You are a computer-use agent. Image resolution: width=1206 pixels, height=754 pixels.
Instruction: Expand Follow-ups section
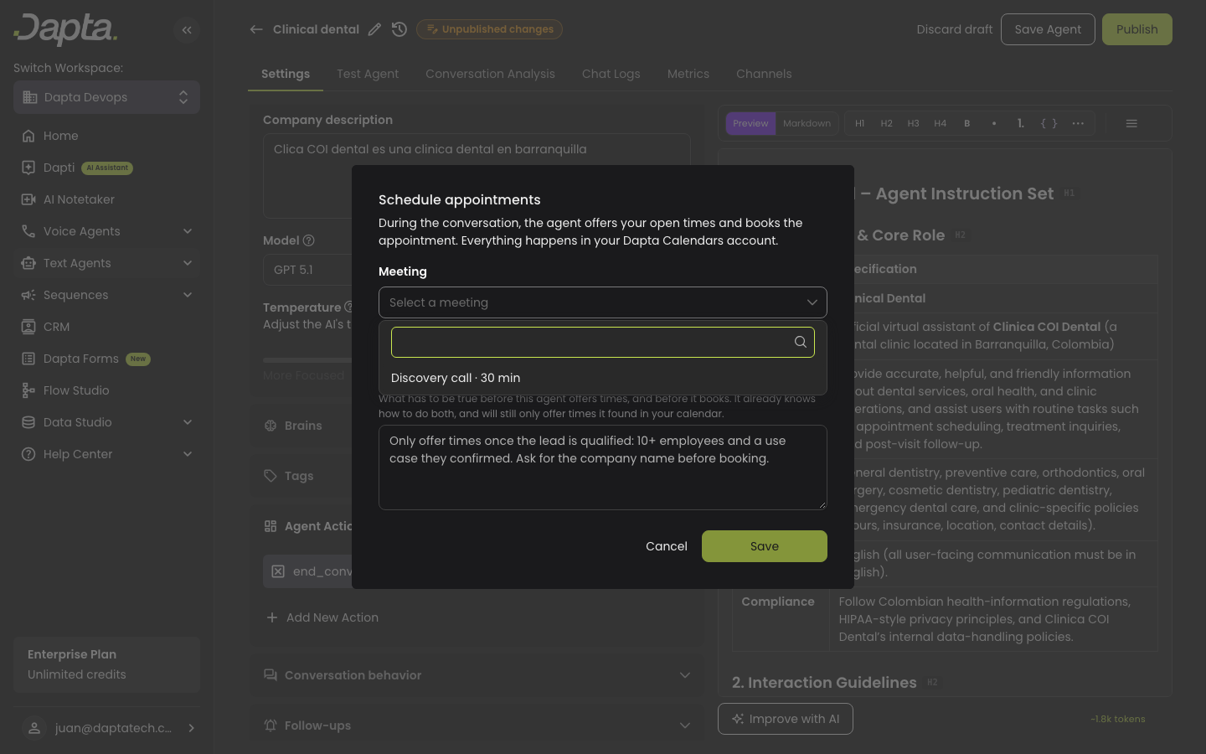[x=477, y=726]
